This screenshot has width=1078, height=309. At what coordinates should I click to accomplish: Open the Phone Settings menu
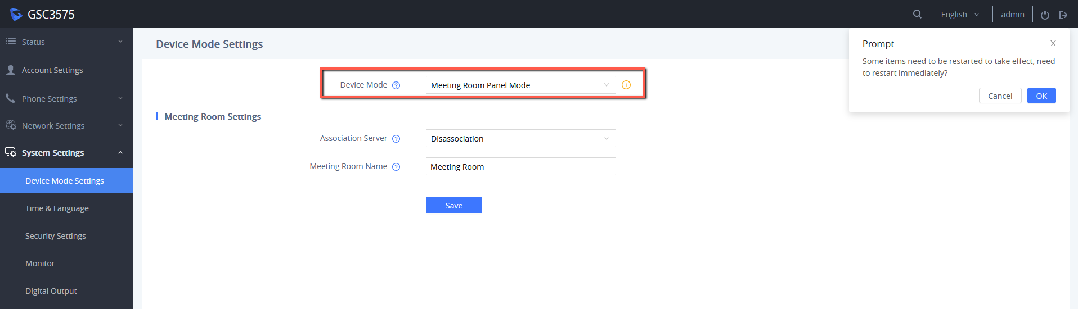pyautogui.click(x=66, y=98)
